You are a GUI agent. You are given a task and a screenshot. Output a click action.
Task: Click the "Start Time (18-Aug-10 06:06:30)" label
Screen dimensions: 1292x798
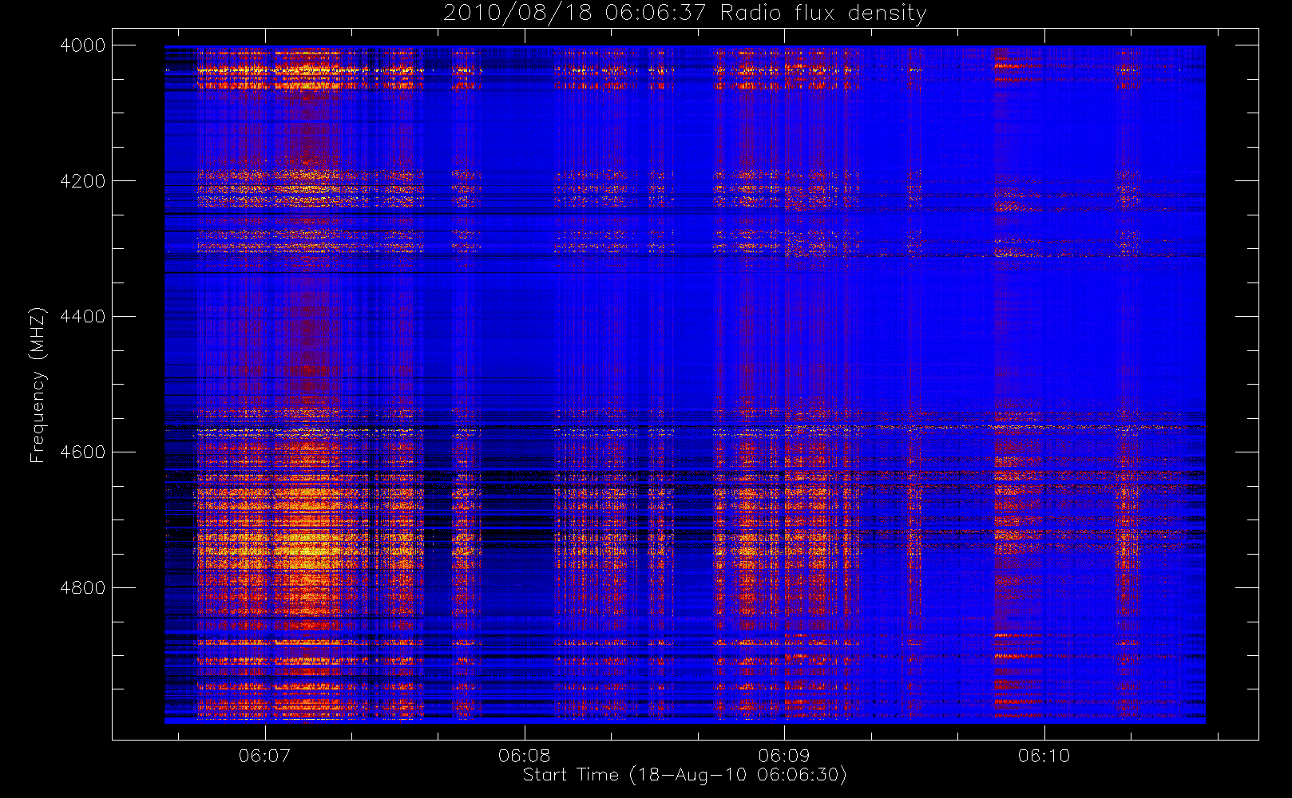point(684,775)
